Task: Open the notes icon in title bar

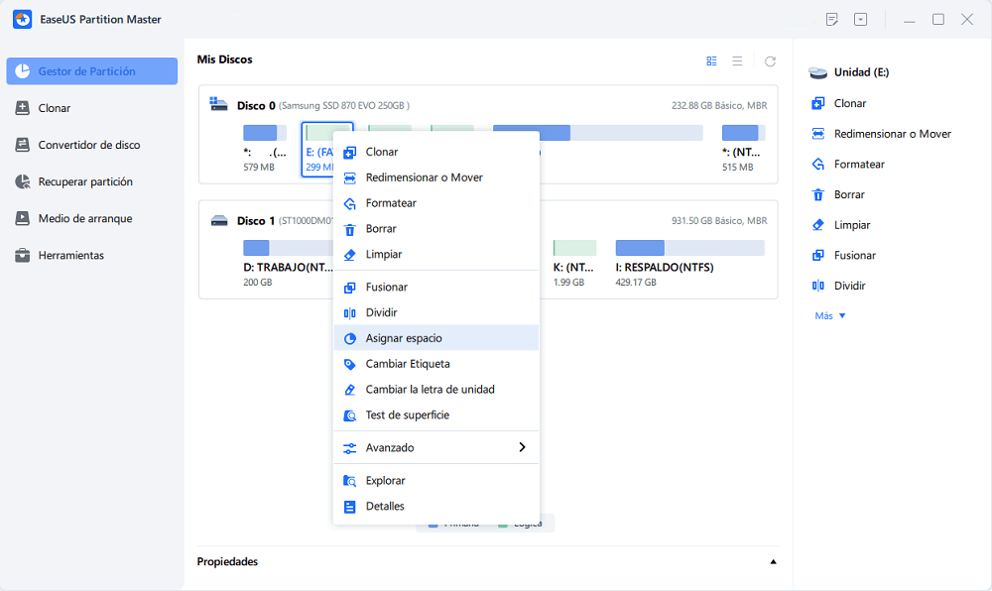Action: [x=832, y=20]
